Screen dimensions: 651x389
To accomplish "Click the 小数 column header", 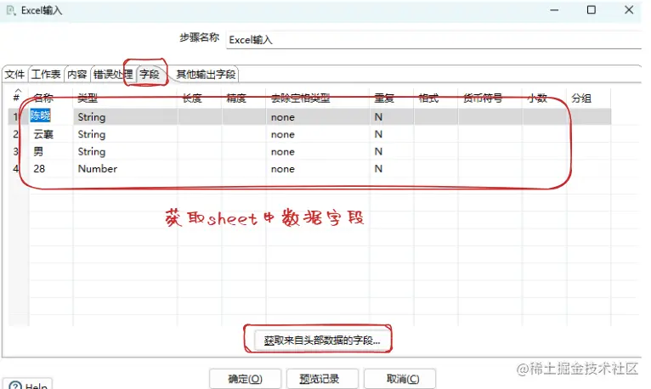I will (x=545, y=99).
